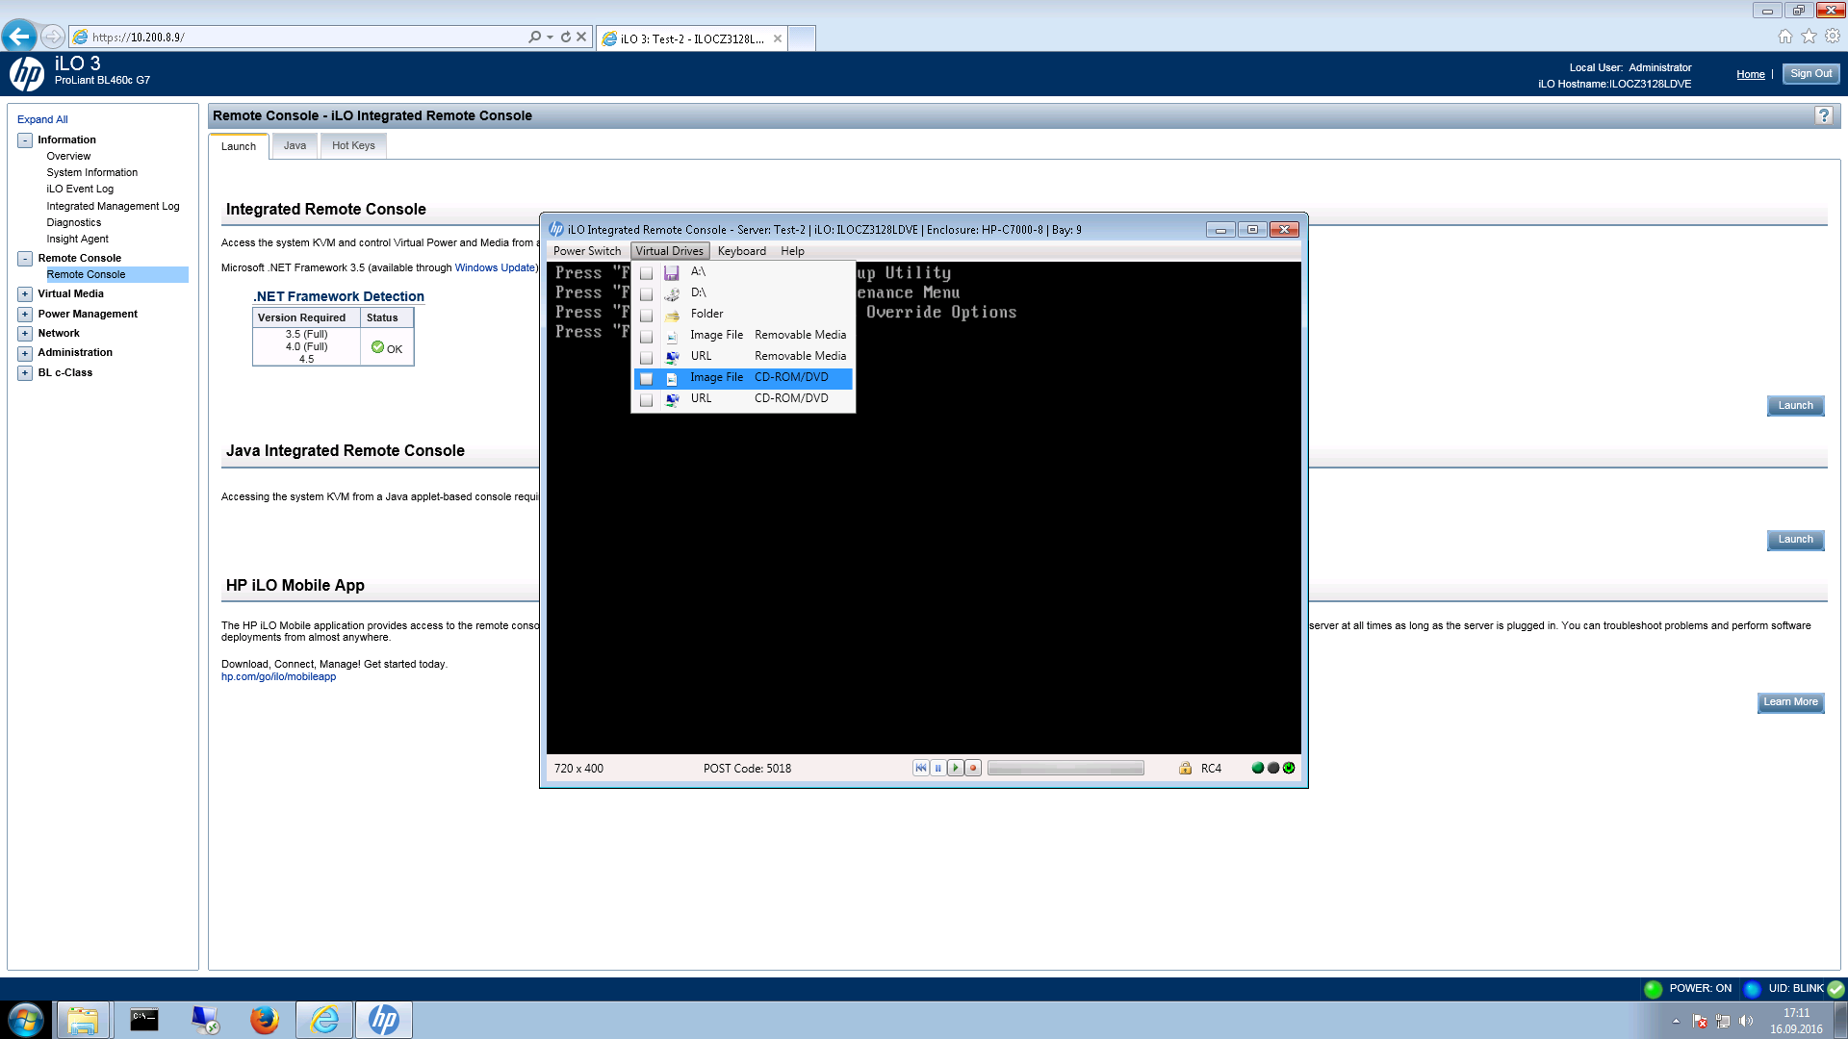Click the Sign Out button
The width and height of the screenshot is (1848, 1039).
[x=1810, y=74]
